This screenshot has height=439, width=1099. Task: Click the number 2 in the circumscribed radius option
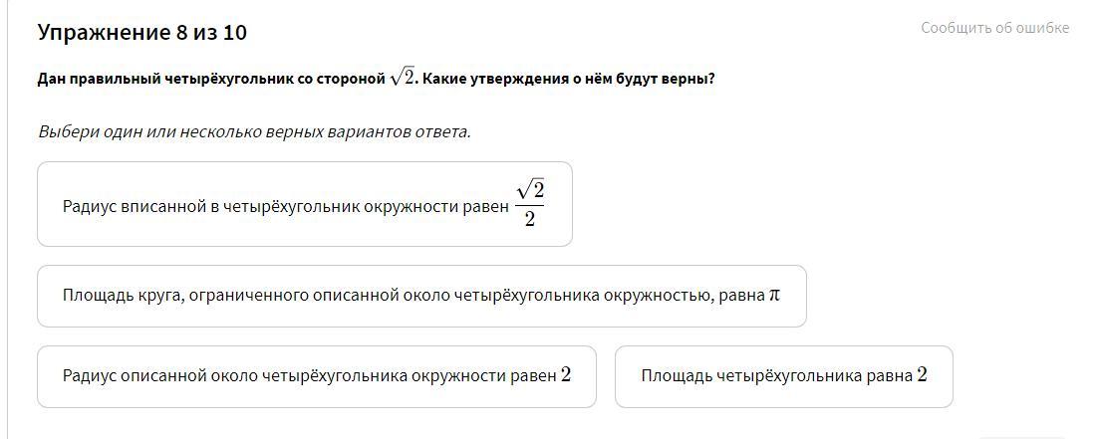pyautogui.click(x=566, y=375)
